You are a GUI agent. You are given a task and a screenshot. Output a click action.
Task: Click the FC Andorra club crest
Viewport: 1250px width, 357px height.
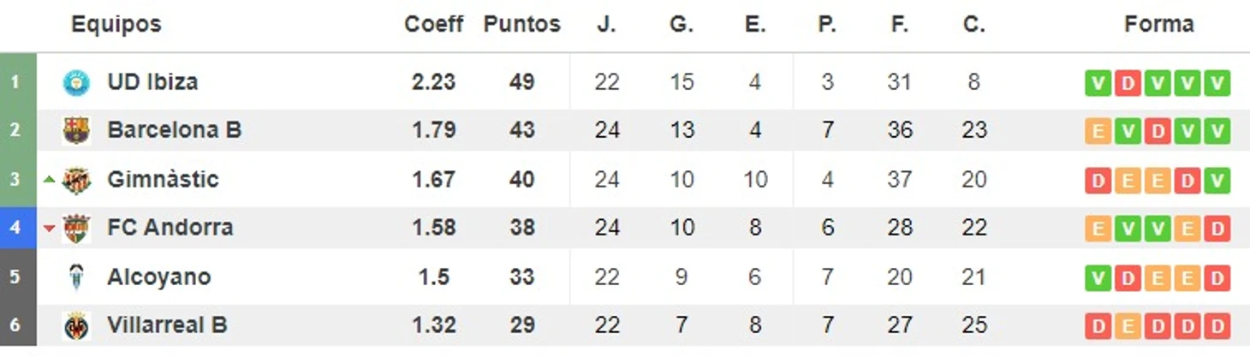[x=76, y=228]
